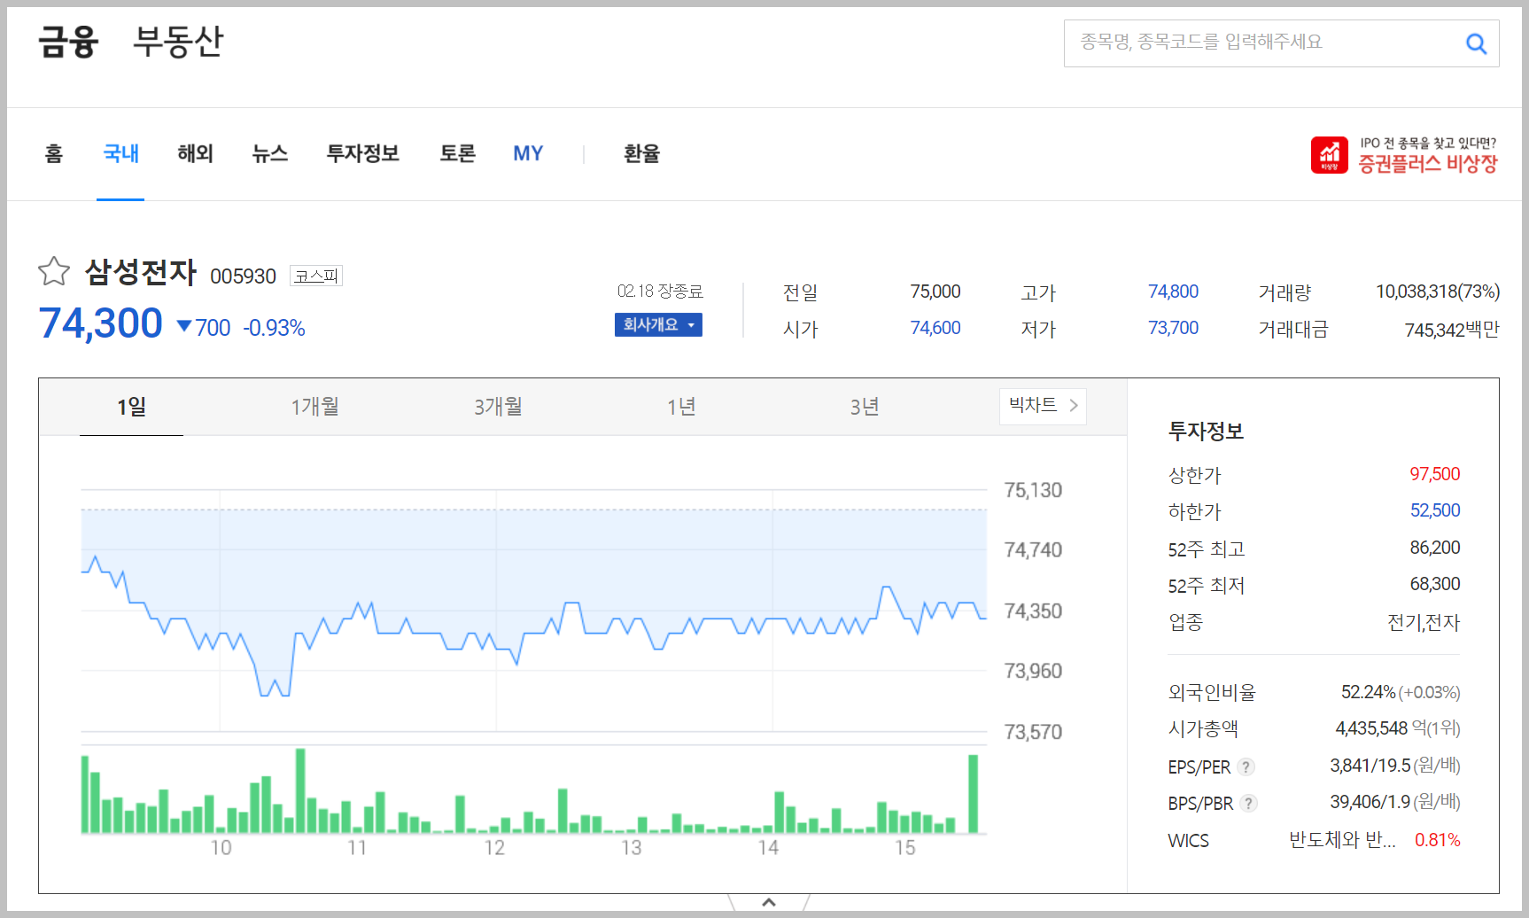
Task: Click the 고가 value 74,800
Action: click(1173, 292)
